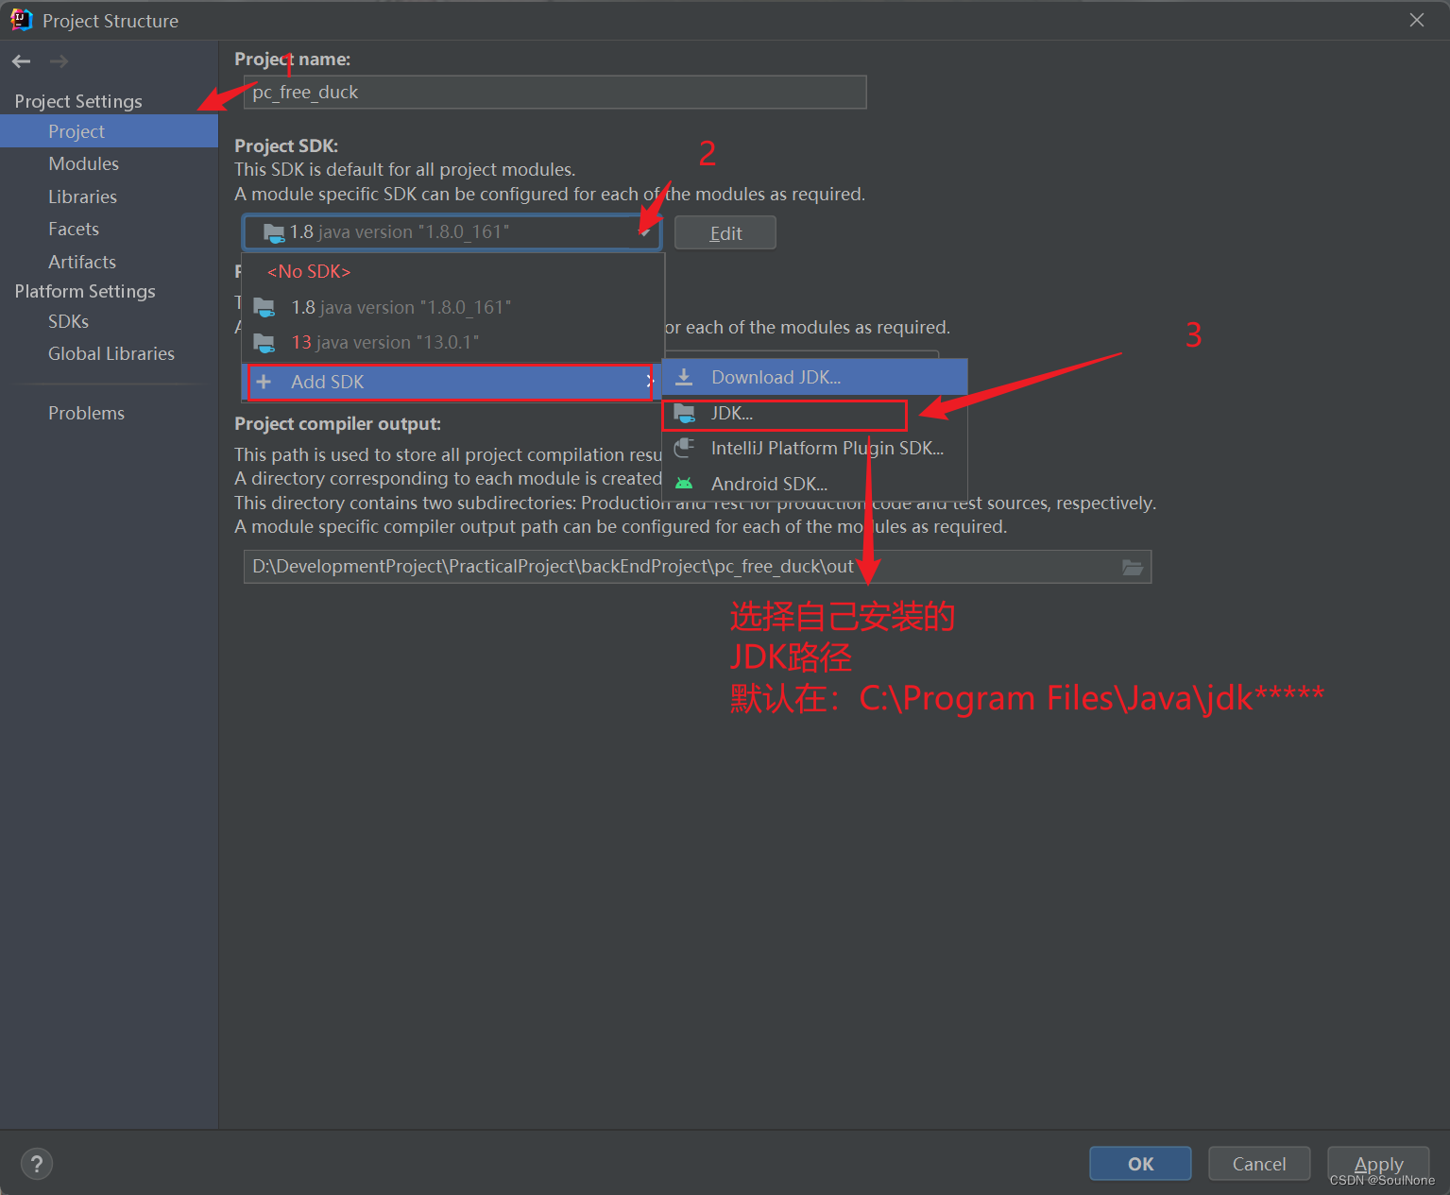
Task: Expand the Project SDK combo box
Action: pyautogui.click(x=645, y=232)
